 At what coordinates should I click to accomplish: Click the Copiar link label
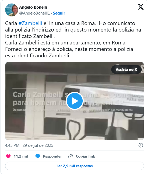tap(85, 156)
